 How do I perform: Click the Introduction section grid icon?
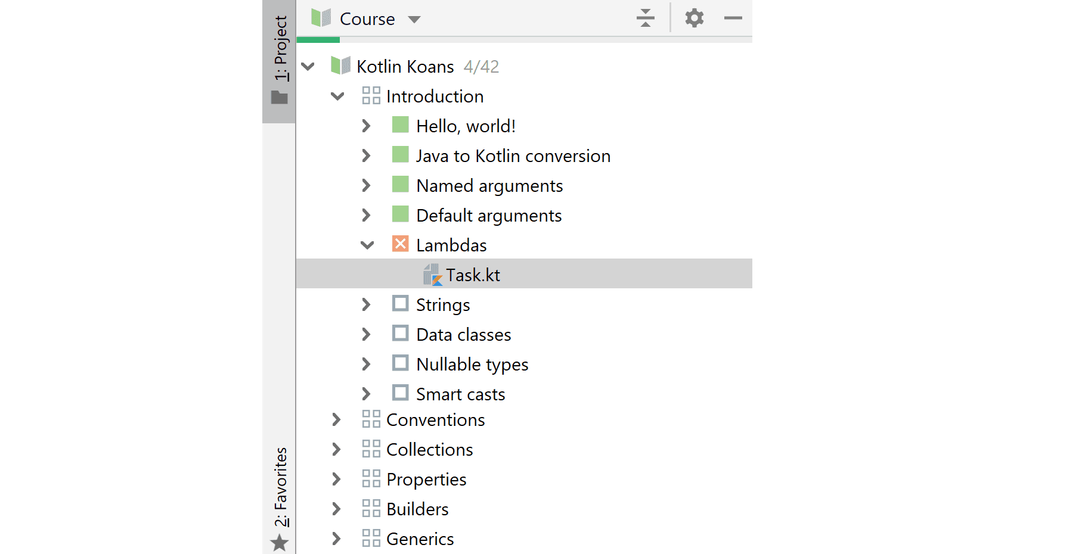click(371, 96)
